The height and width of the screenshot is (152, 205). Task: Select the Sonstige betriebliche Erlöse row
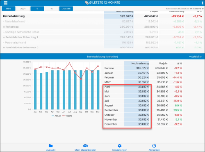[x=102, y=32]
